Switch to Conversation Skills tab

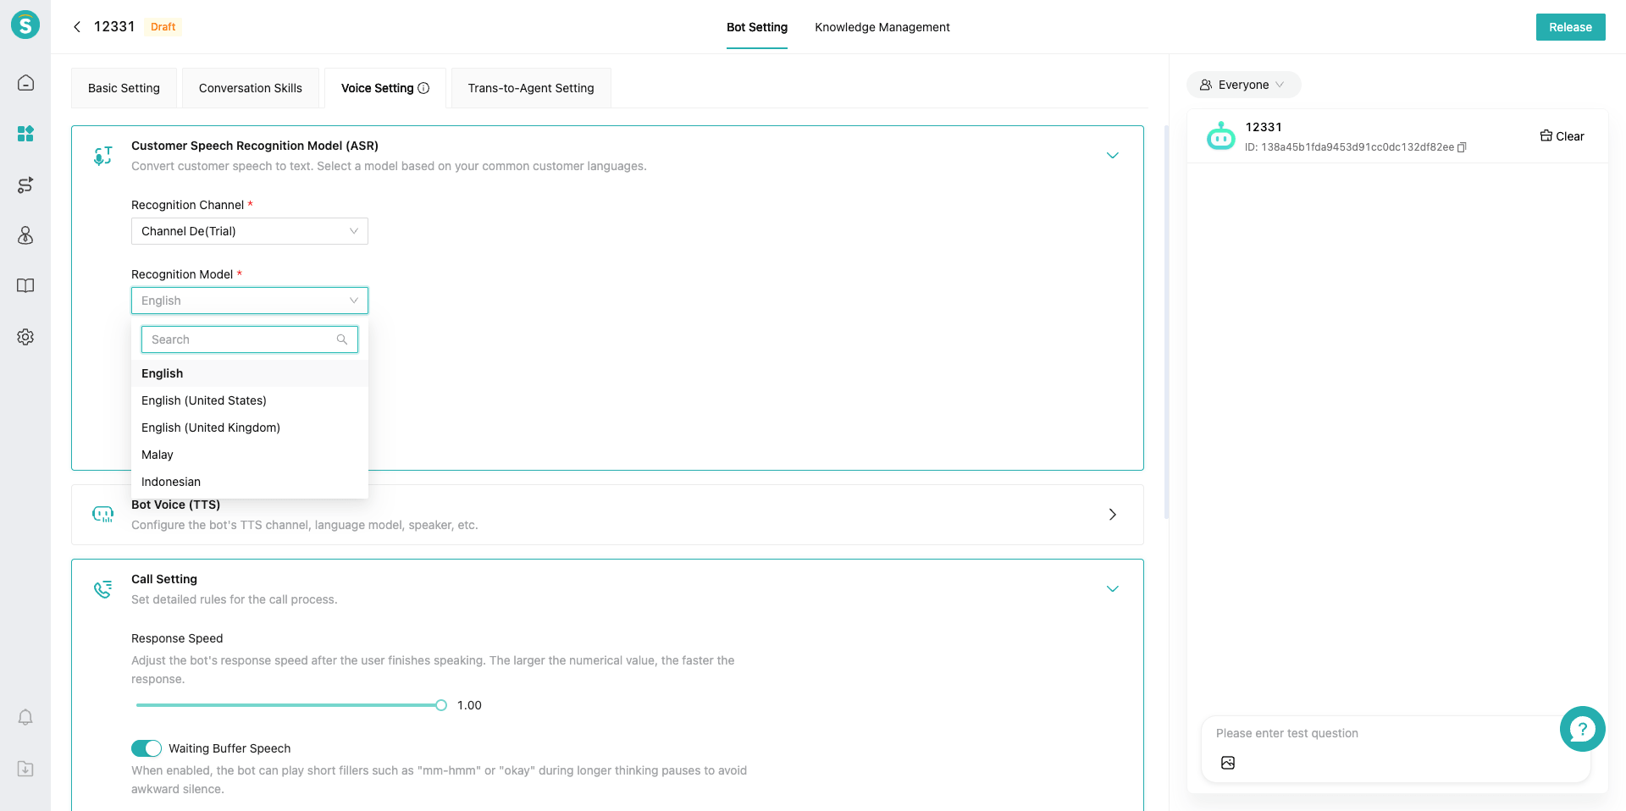click(x=251, y=88)
